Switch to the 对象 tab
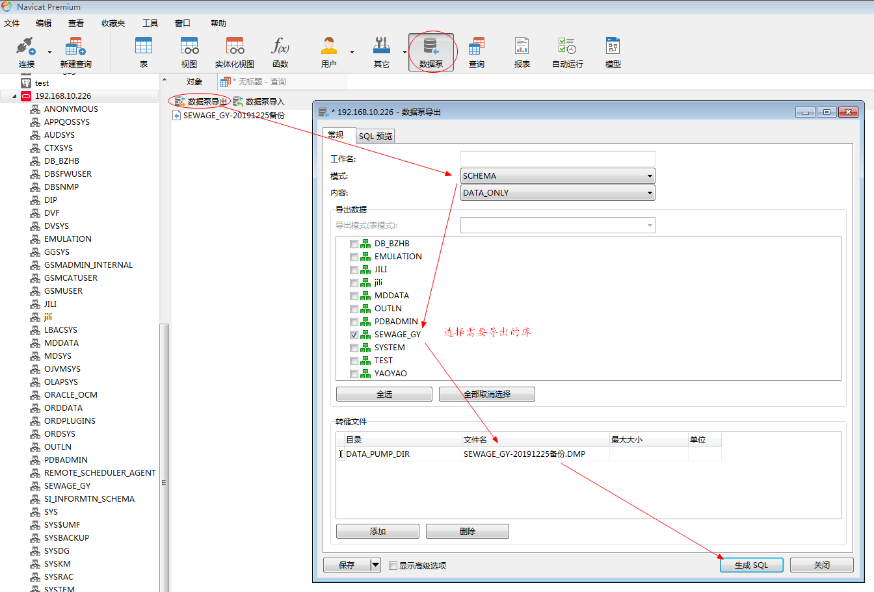This screenshot has height=592, width=874. (194, 82)
